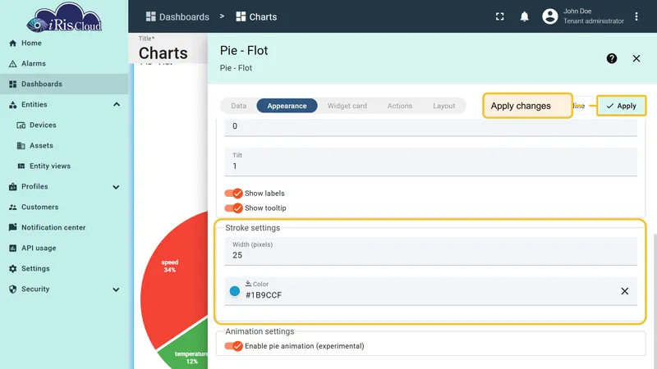The image size is (657, 369).
Task: Click the dashboard Title field Charts
Action: (x=163, y=53)
